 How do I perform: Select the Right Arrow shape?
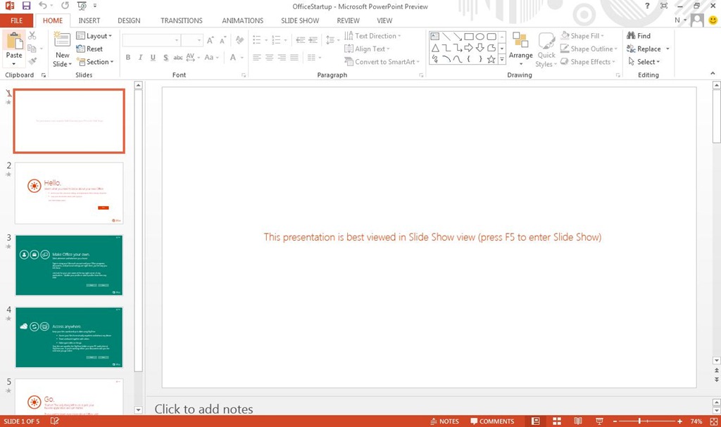(x=468, y=48)
